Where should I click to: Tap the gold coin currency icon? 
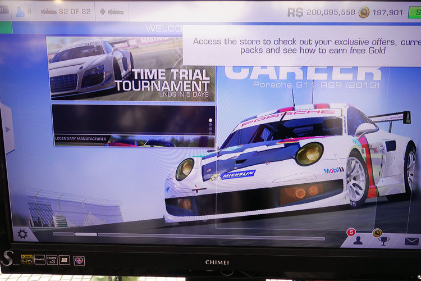tap(364, 12)
